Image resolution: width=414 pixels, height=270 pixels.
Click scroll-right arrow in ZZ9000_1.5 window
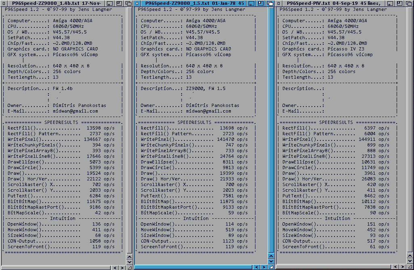click(x=263, y=267)
